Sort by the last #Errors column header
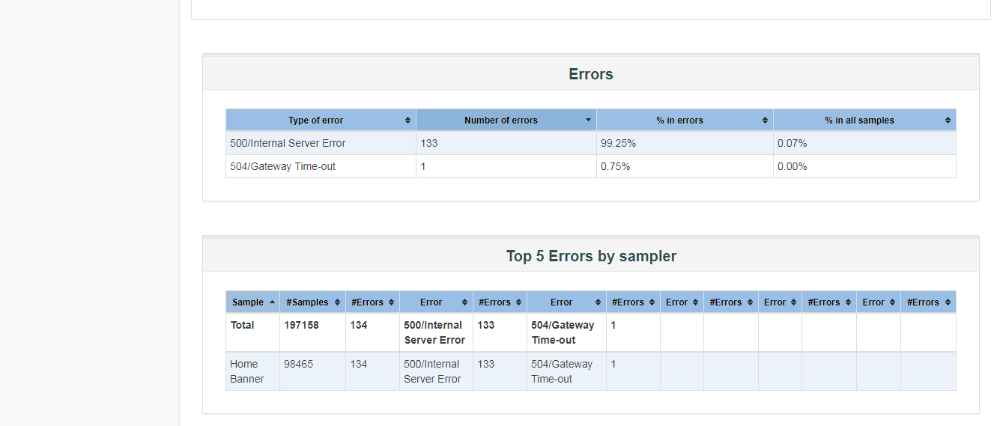 click(x=928, y=302)
